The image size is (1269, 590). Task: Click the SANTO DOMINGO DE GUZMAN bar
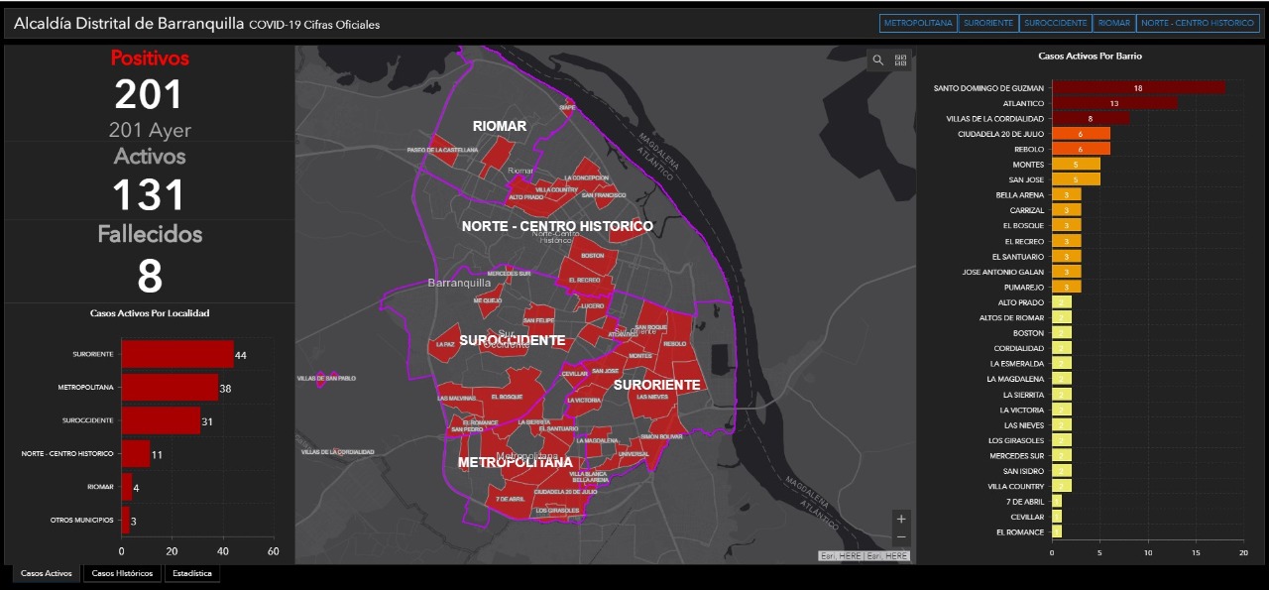tap(1137, 88)
